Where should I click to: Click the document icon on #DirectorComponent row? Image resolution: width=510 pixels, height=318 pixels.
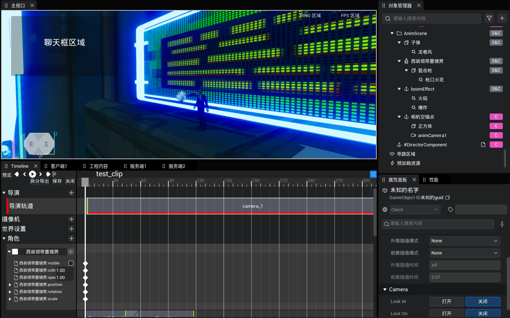483,145
